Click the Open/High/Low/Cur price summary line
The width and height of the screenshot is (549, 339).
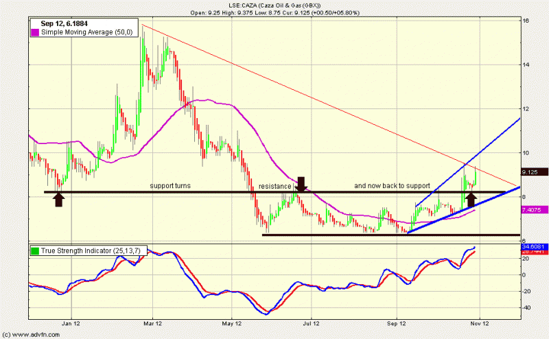coord(274,12)
